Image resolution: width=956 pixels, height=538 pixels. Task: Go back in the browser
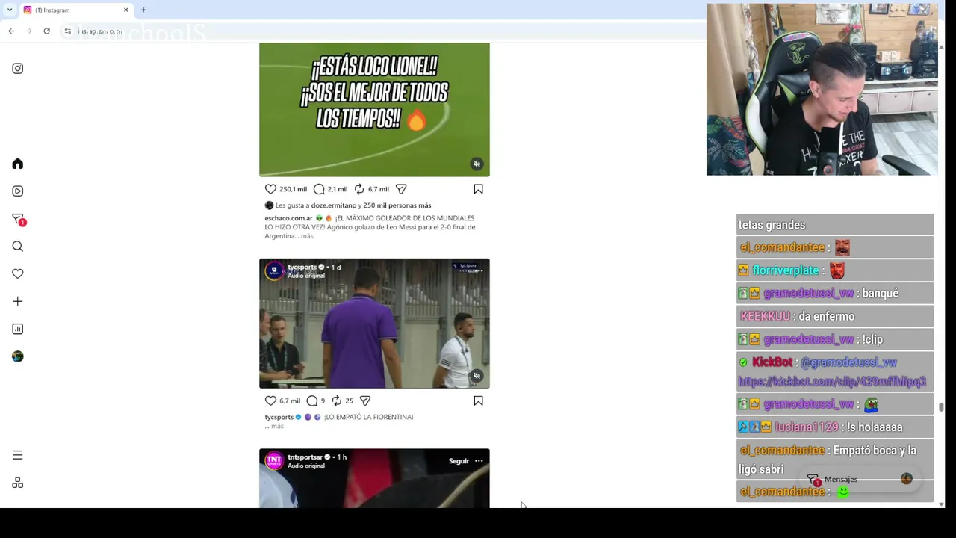(x=11, y=31)
